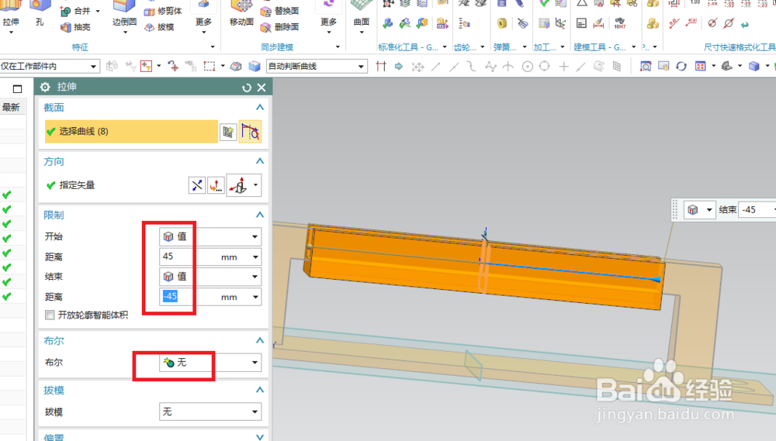Click the 拔模 draft tool in ribbon
The height and width of the screenshot is (441, 776).
point(159,27)
